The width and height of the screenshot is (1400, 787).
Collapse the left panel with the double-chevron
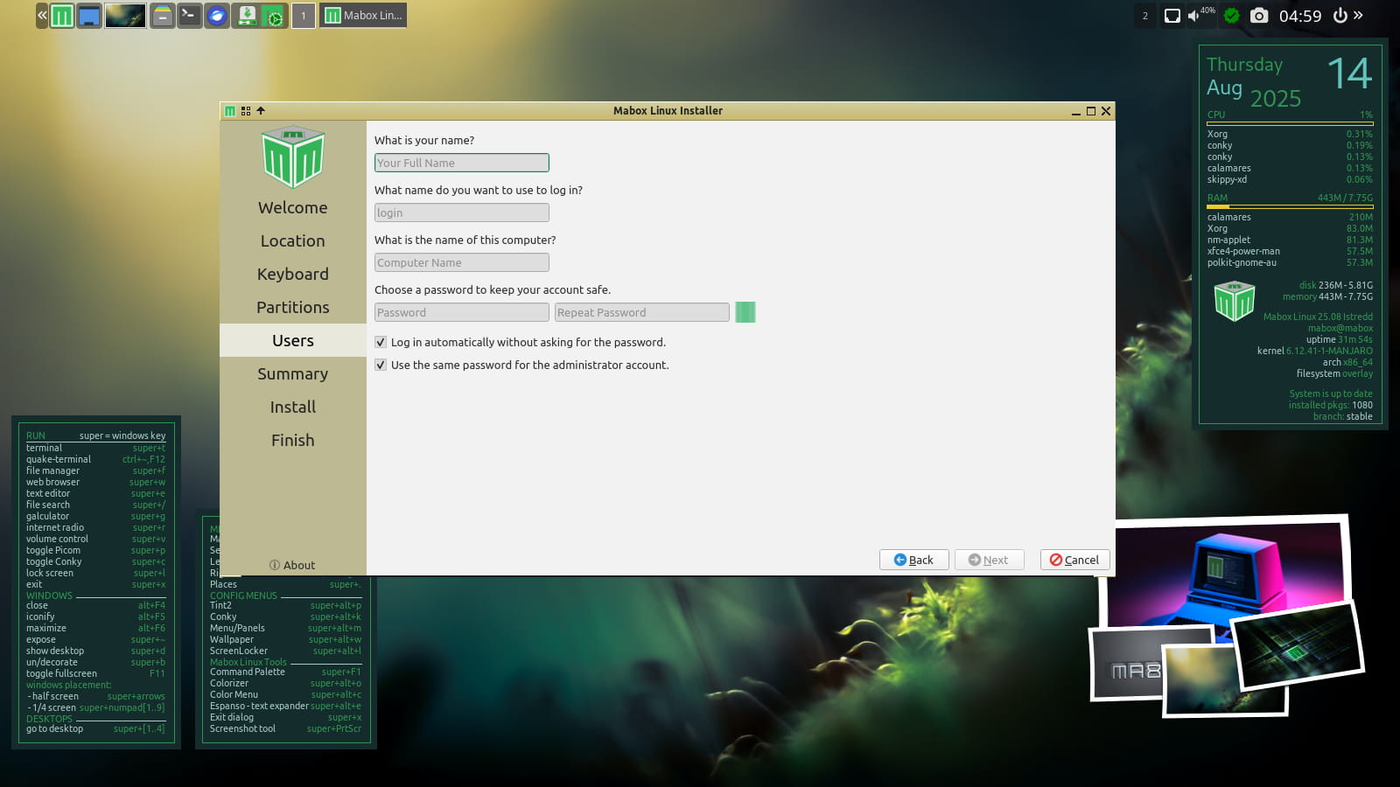point(41,15)
